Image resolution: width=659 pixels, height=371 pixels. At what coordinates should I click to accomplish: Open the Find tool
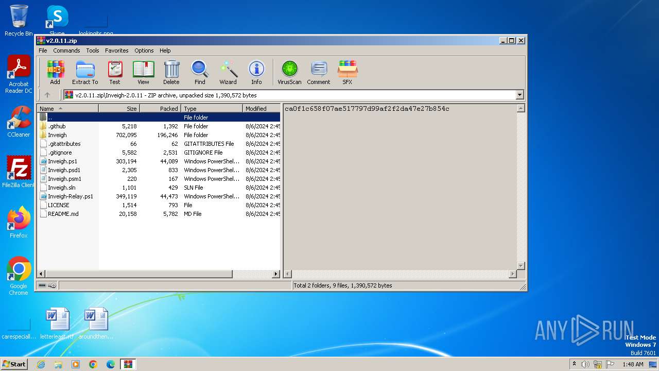(x=200, y=73)
